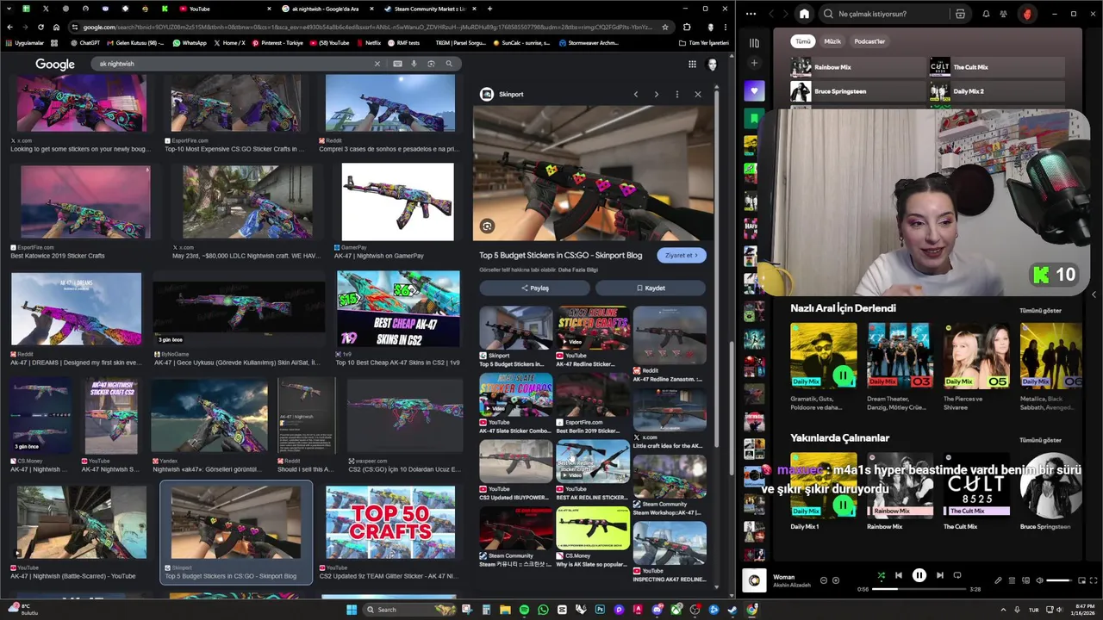The height and width of the screenshot is (620, 1103).
Task: Open Daily Mix 03 cover with Dream Theater
Action: point(900,355)
